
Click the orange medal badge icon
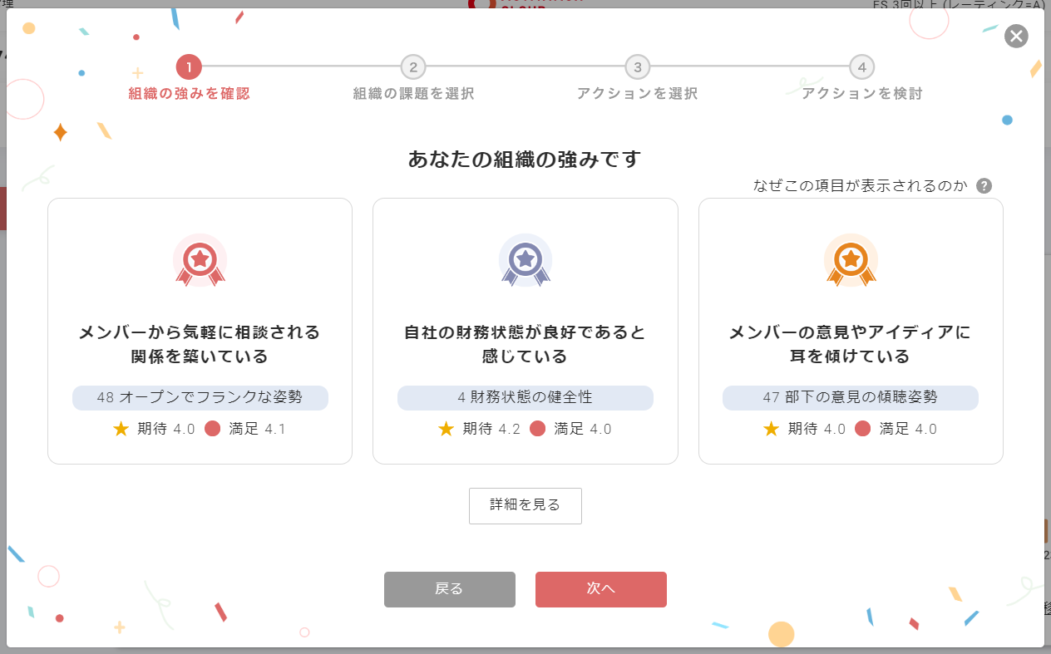[x=851, y=261]
